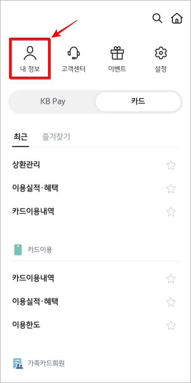Open 이용한도 menu item
This screenshot has height=383, width=191.
pyautogui.click(x=26, y=325)
